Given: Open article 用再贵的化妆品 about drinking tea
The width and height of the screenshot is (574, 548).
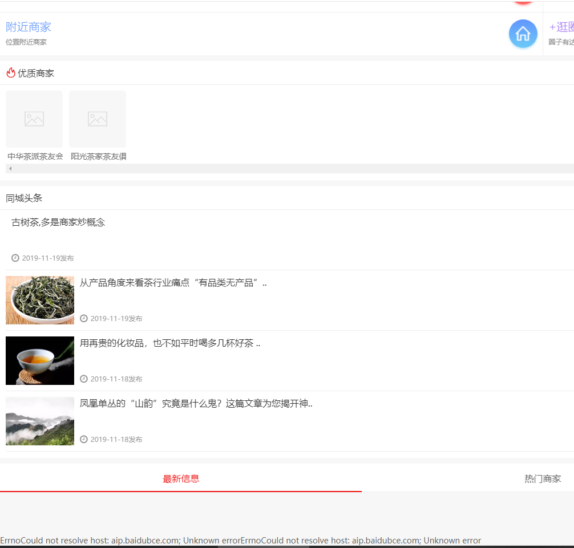Looking at the screenshot, I should [169, 343].
